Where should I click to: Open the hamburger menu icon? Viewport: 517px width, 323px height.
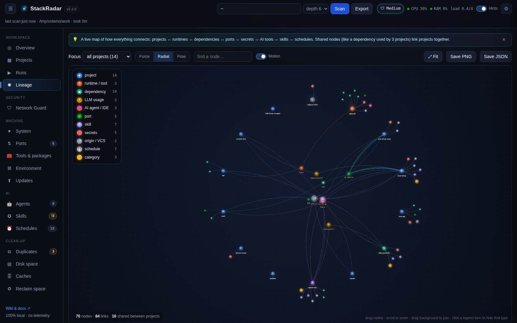(x=11, y=9)
